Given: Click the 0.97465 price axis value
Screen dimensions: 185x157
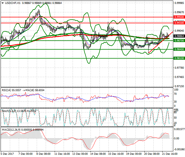Looking at the screenshot, I should [179, 77].
